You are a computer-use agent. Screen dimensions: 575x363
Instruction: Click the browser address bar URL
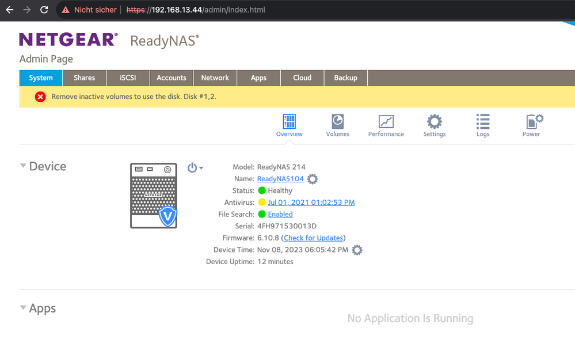click(196, 10)
